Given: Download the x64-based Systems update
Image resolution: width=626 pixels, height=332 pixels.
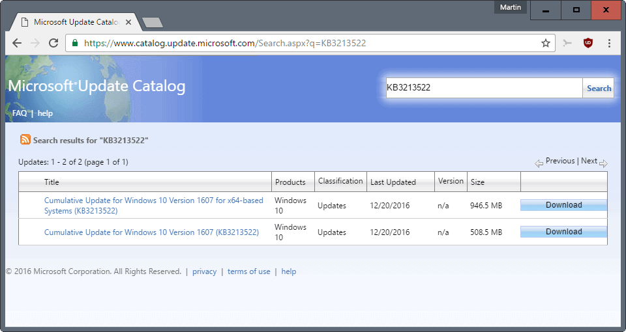Looking at the screenshot, I should tap(563, 205).
